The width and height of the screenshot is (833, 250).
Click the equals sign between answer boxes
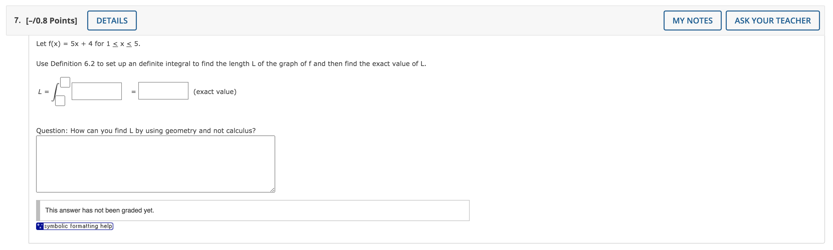click(133, 91)
